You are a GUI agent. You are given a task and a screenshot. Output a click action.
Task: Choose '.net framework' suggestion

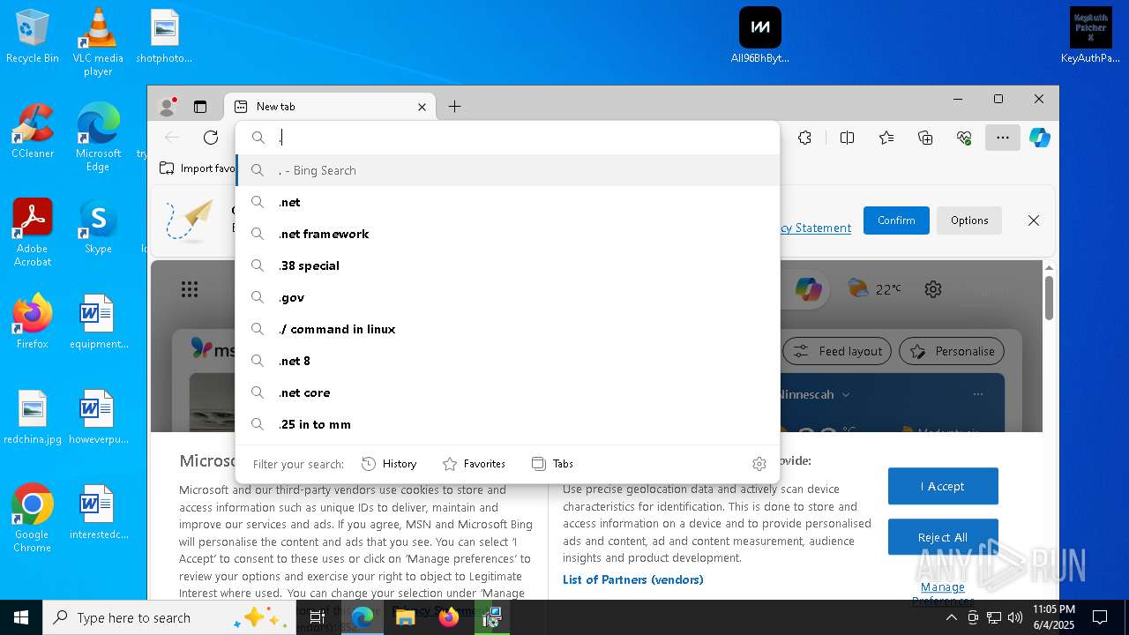click(x=508, y=234)
